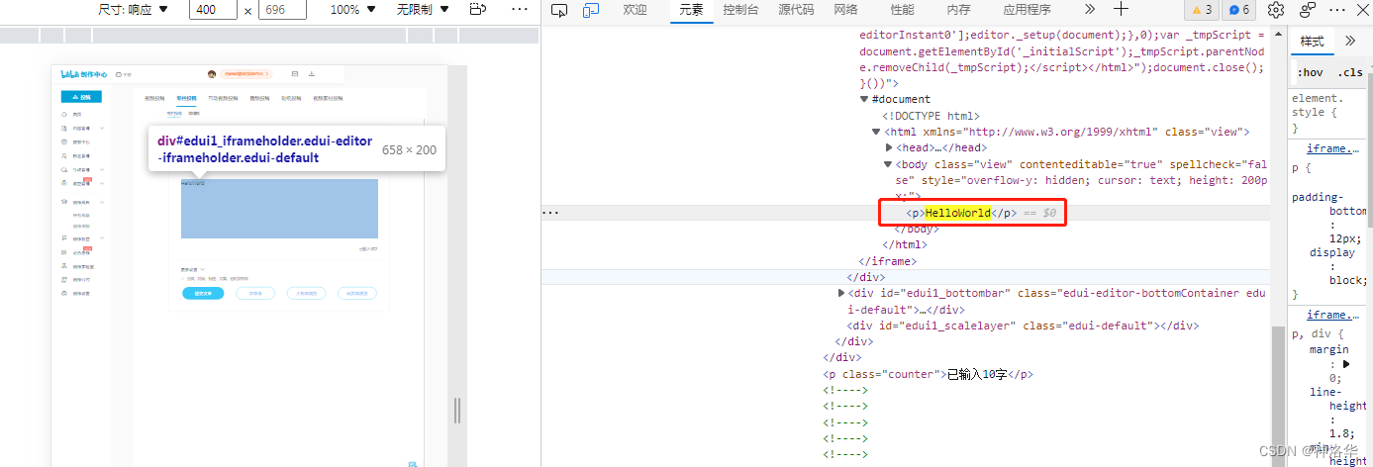The width and height of the screenshot is (1373, 467).
Task: Collapse the body class="view" node
Action: click(889, 164)
